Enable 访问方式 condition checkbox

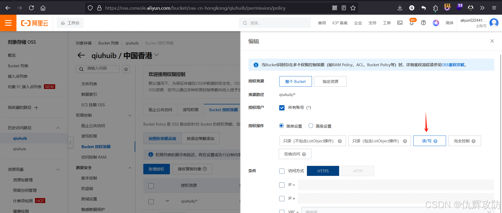pyautogui.click(x=282, y=171)
